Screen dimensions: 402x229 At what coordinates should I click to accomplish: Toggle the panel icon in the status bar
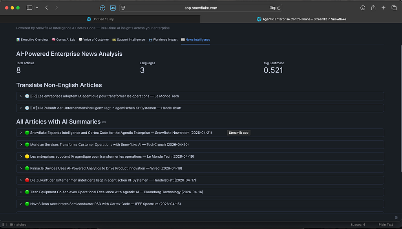click(4, 225)
